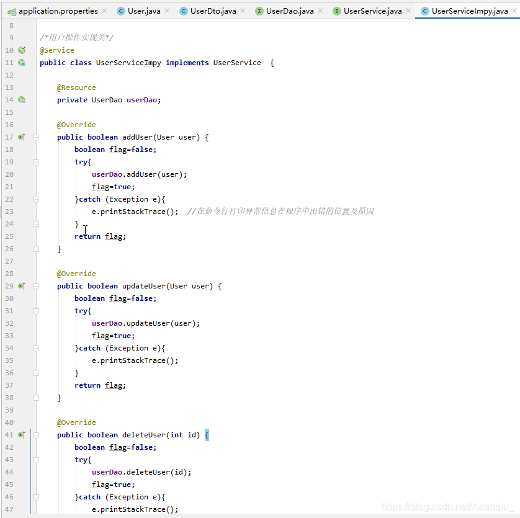Open the UserDao.java tab
Viewport: 520px width, 518px height.
(x=289, y=11)
